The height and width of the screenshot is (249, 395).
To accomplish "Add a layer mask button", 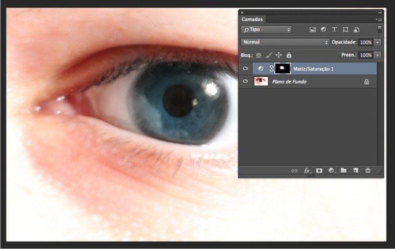I will [319, 171].
